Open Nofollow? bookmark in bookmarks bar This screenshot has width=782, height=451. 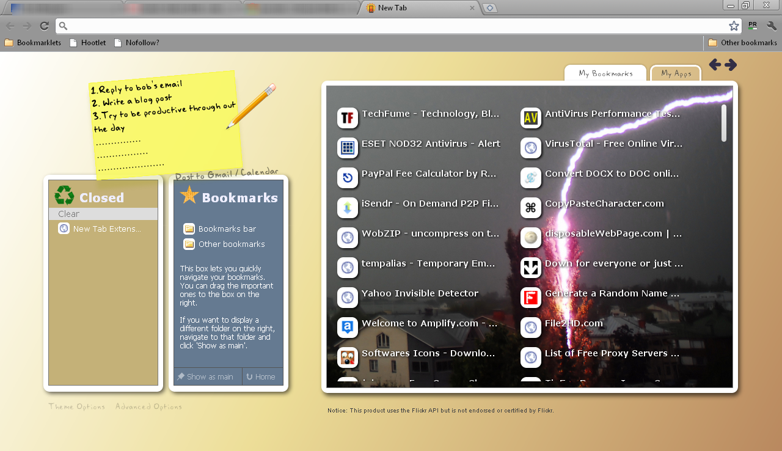136,43
